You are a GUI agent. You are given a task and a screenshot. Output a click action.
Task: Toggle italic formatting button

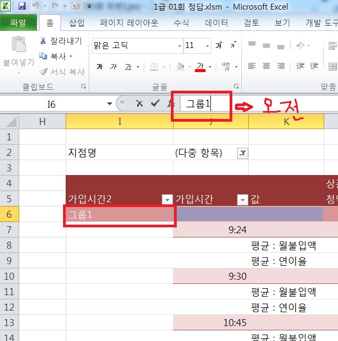coord(113,67)
